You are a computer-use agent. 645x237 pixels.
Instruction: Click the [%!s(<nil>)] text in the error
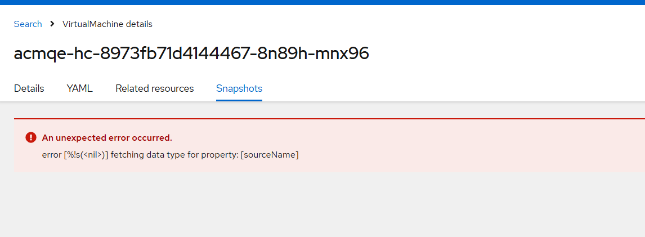click(x=86, y=154)
